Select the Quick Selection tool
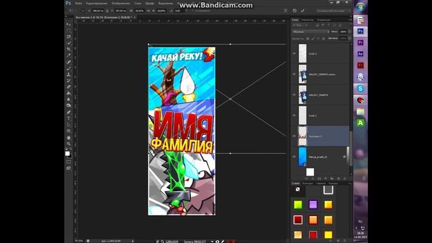 pos(69,43)
